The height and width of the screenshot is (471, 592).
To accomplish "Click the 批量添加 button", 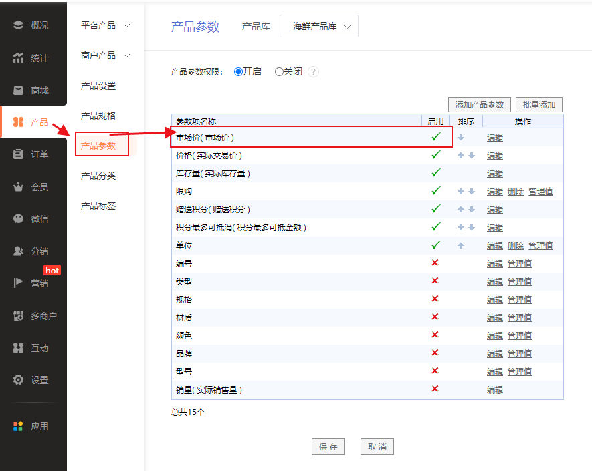I will (538, 104).
